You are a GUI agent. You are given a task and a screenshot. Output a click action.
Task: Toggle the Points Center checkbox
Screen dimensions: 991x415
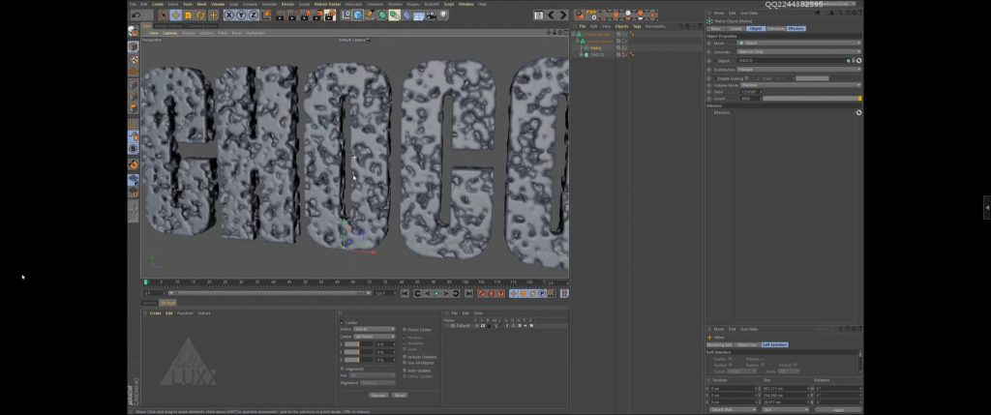click(x=405, y=330)
